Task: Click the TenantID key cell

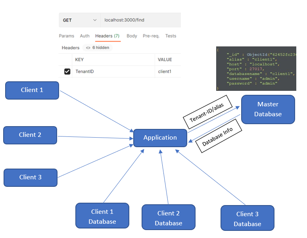Action: click(x=113, y=72)
